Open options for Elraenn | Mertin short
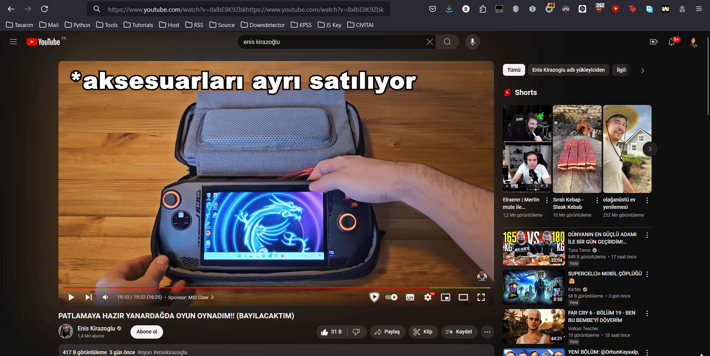 547,200
